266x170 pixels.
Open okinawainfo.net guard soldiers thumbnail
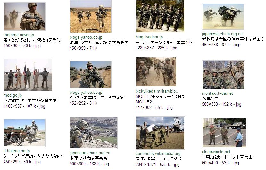click(224, 133)
